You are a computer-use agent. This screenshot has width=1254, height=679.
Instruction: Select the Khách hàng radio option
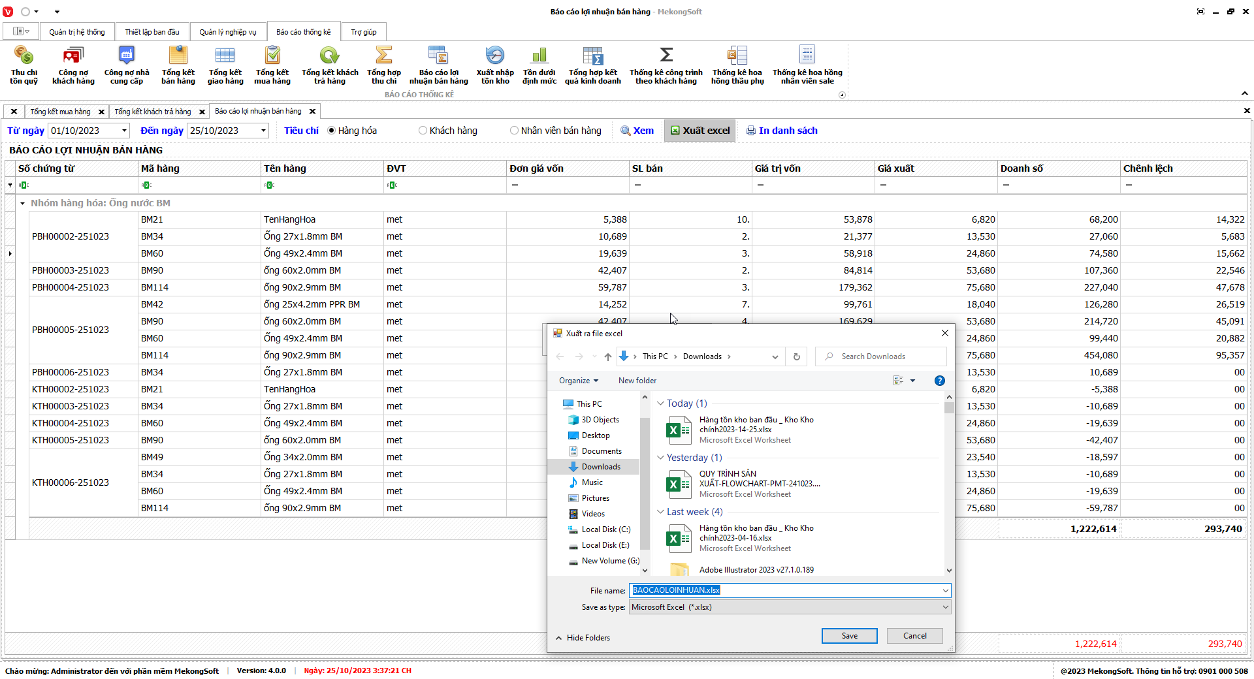(423, 131)
